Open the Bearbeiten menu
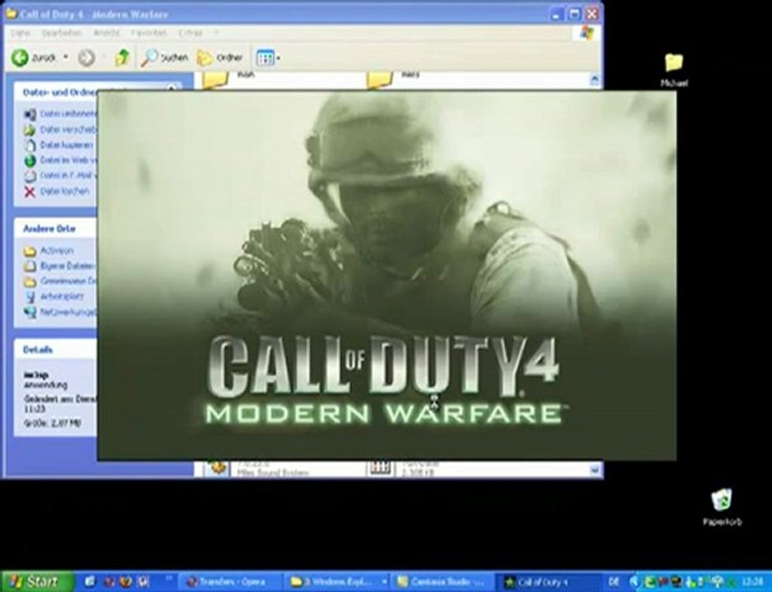772x592 pixels. (x=62, y=33)
